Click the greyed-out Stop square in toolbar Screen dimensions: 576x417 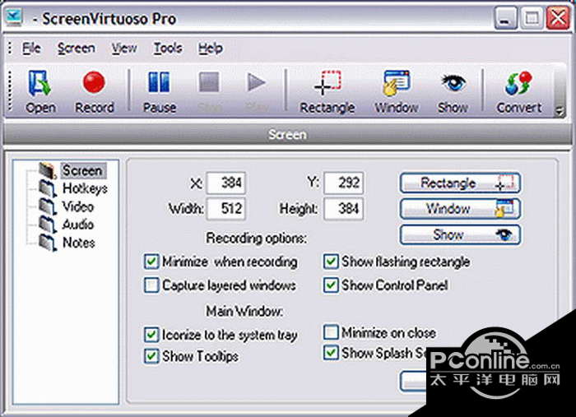pos(209,92)
